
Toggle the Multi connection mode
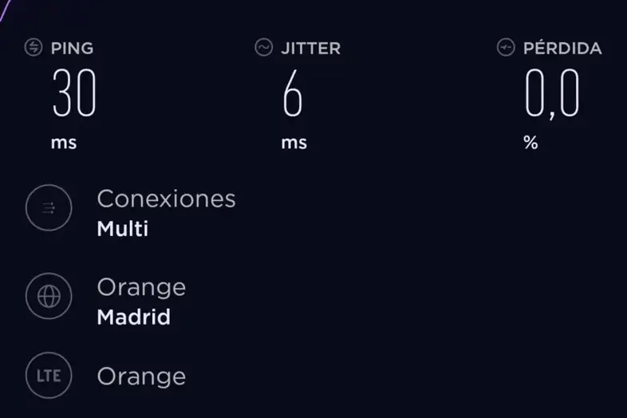[122, 228]
